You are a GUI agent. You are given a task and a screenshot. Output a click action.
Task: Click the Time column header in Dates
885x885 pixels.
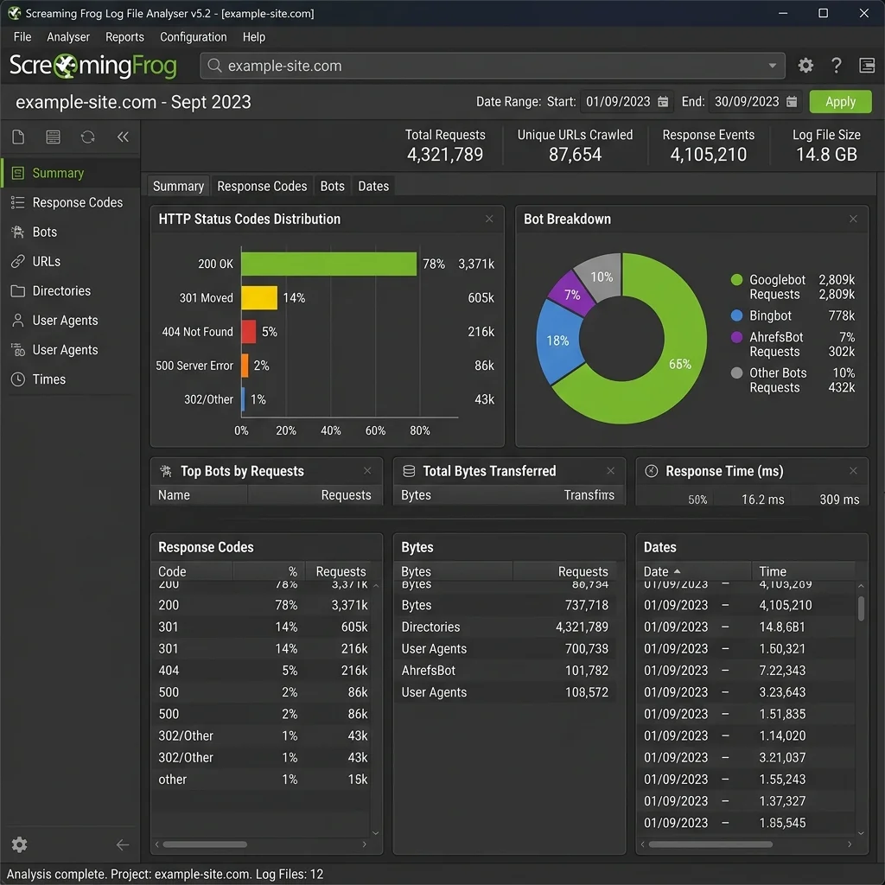point(803,571)
